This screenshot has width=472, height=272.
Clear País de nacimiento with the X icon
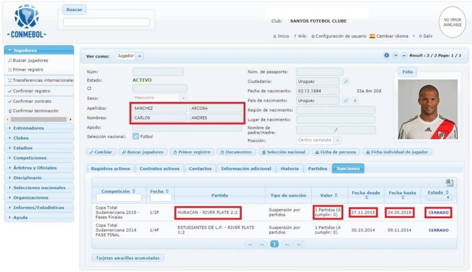point(355,101)
